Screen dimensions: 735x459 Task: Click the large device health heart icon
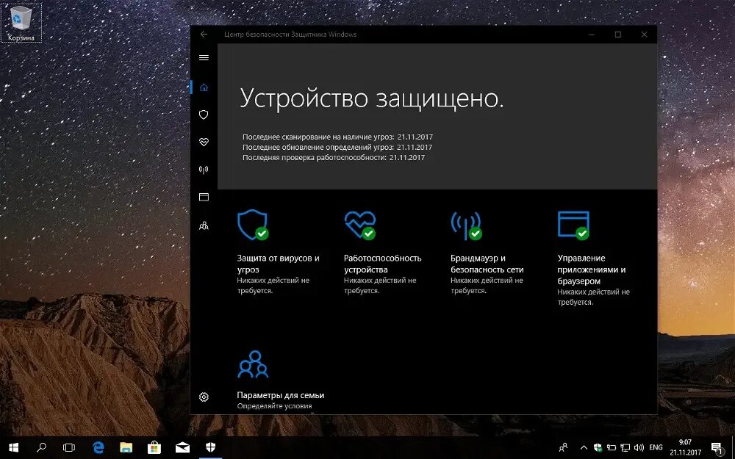(360, 225)
